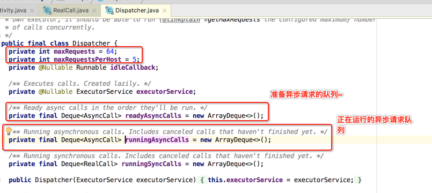Click the 'Ready async calls' comment line
Image resolution: width=432 pixels, height=193 pixels.
[x=108, y=108]
